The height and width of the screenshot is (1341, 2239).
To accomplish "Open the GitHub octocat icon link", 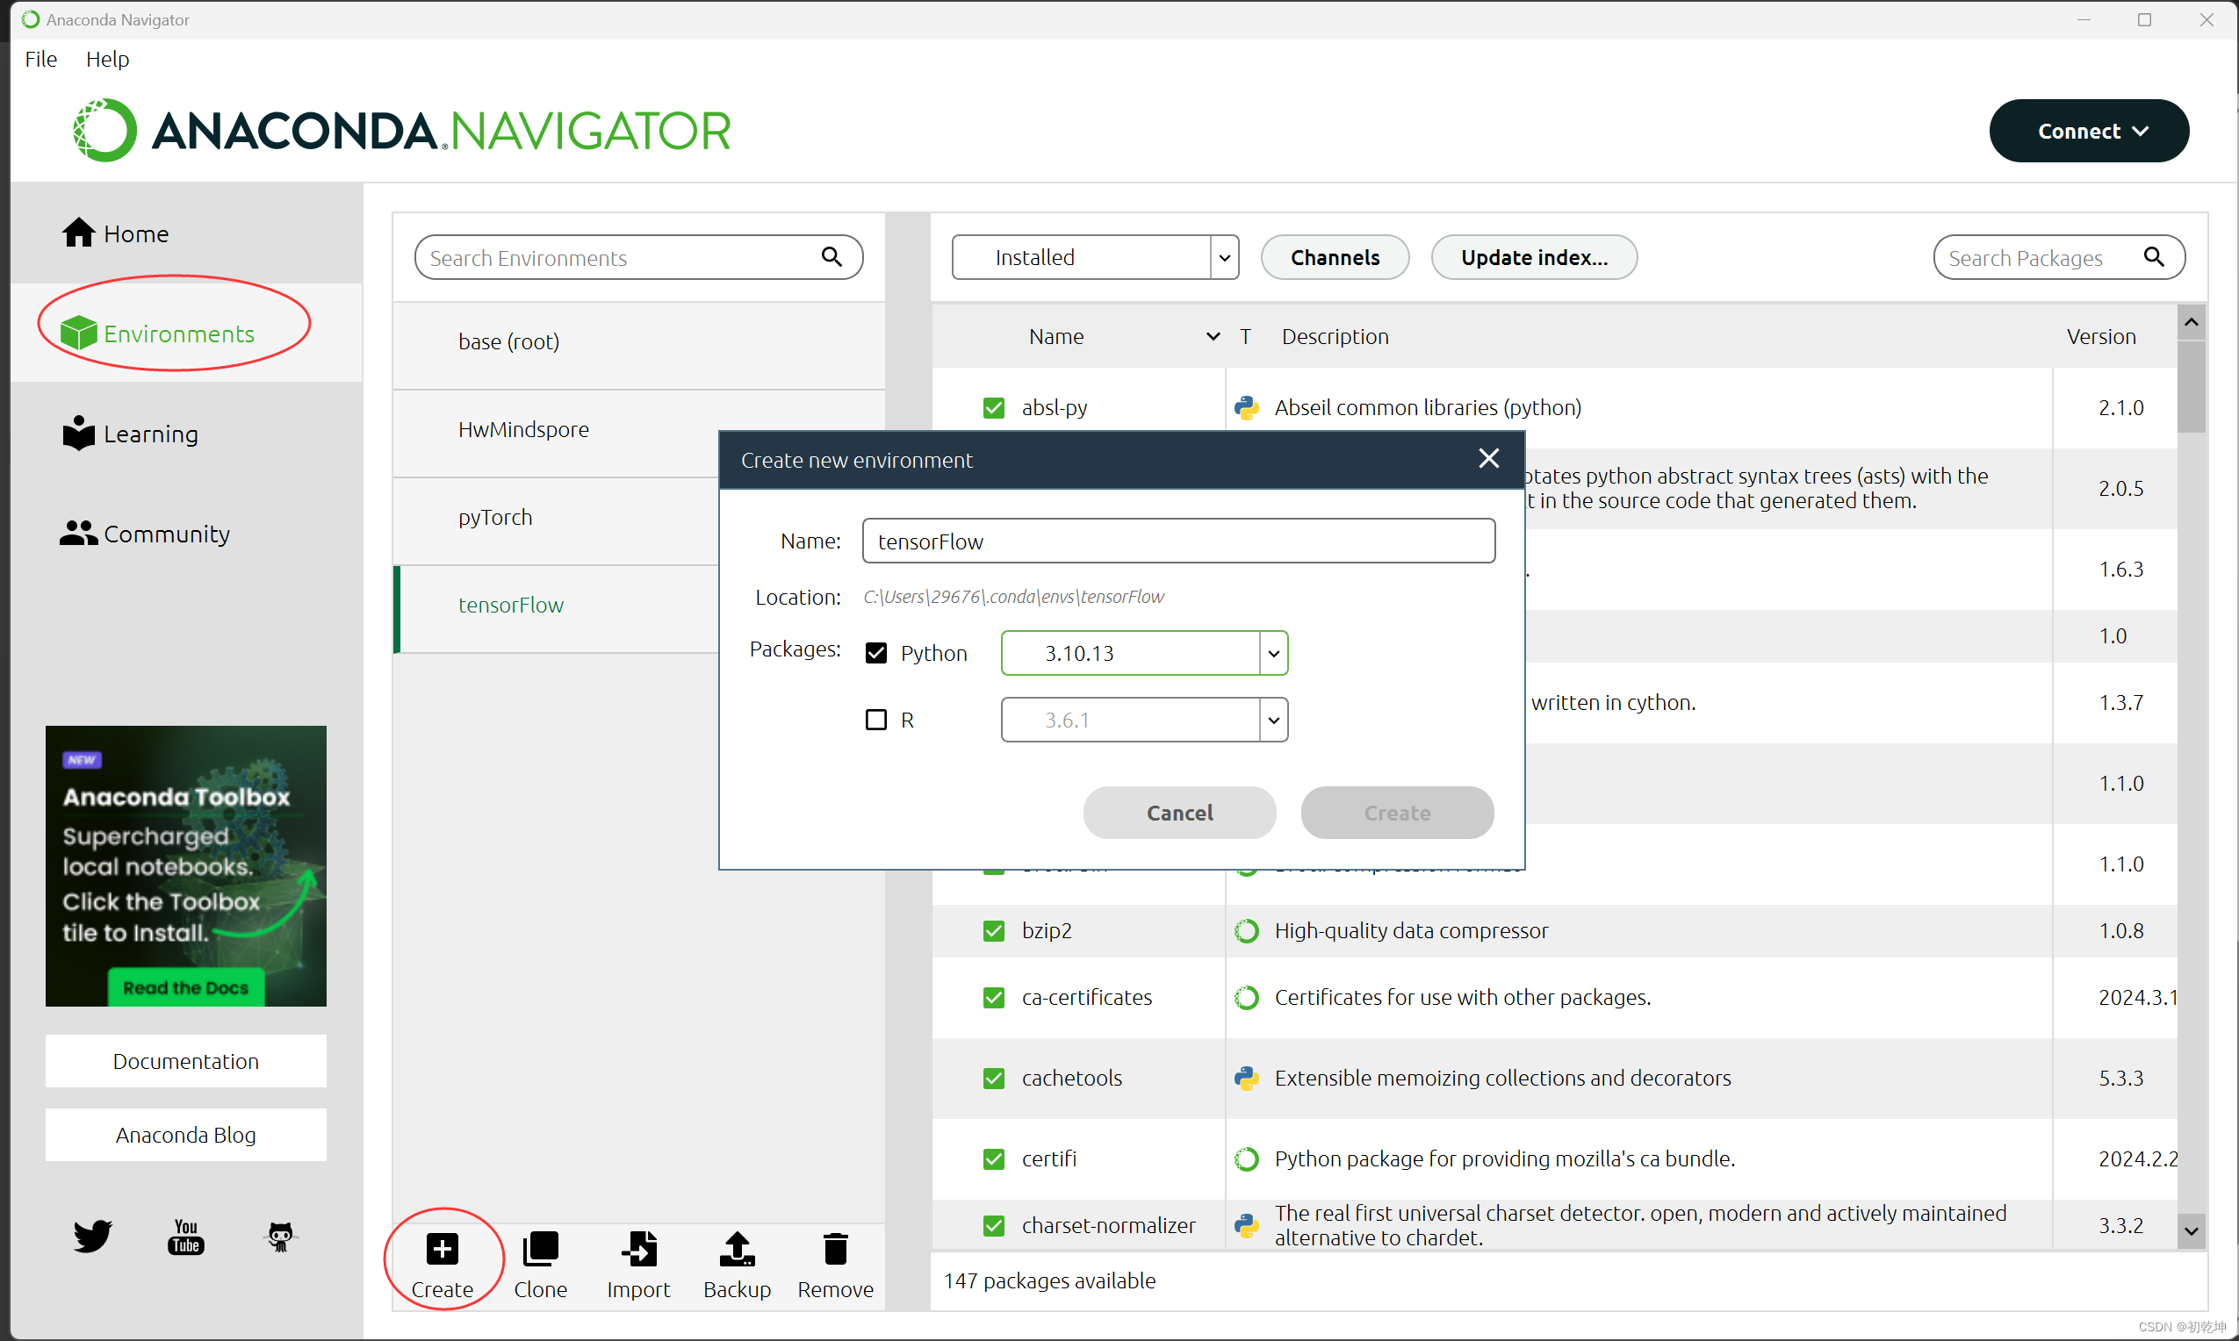I will coord(280,1236).
